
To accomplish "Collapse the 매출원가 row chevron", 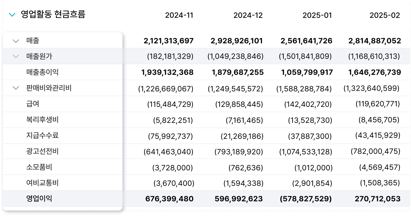I will click(x=16, y=56).
